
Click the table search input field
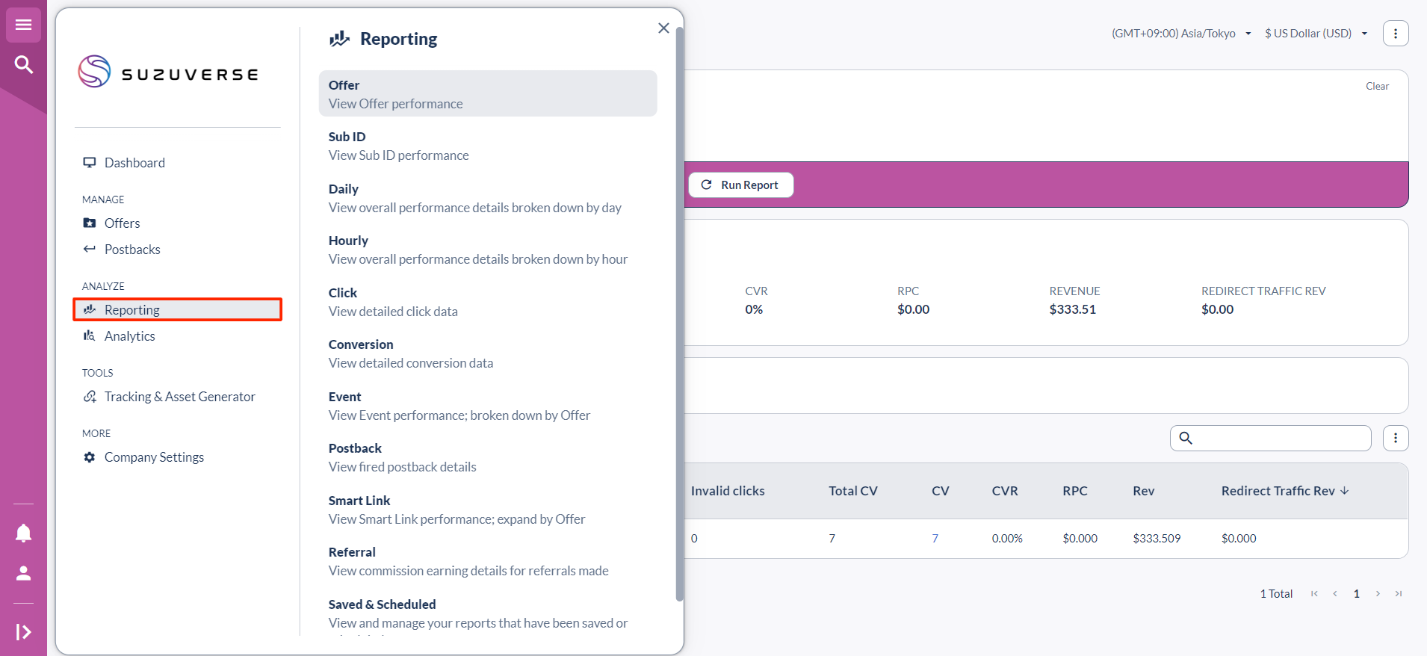pos(1279,439)
